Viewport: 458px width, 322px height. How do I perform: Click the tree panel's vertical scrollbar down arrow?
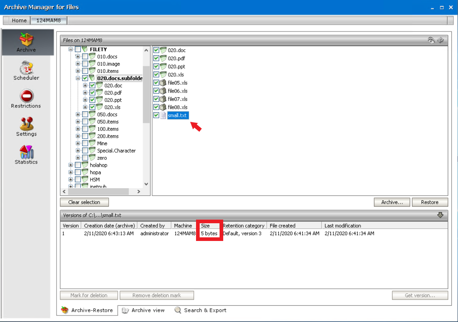(146, 184)
